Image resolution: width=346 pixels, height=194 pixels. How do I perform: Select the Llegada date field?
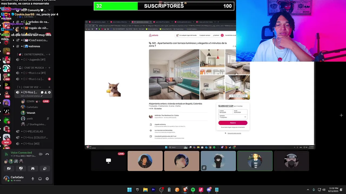point(226,112)
